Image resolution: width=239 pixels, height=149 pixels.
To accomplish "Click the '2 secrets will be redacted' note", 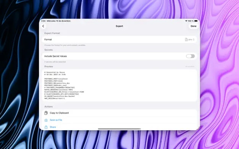I will pos(55,62).
